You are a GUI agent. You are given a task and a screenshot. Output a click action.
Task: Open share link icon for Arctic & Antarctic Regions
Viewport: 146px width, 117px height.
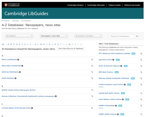(x=141, y=66)
